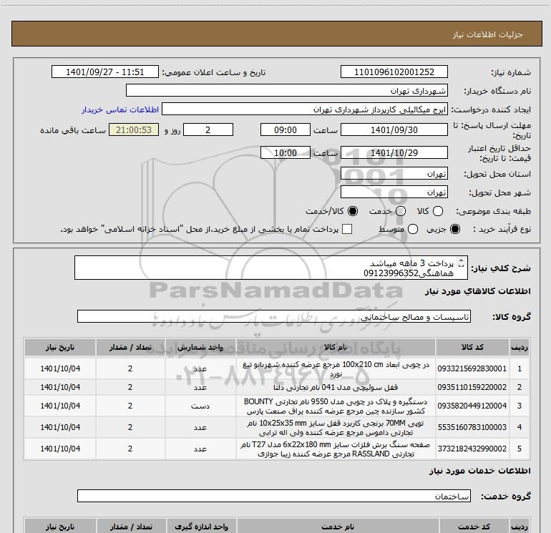Click the requester field ایرج میکائیلی
Image resolution: width=551 pixels, height=533 pixels.
(305, 109)
